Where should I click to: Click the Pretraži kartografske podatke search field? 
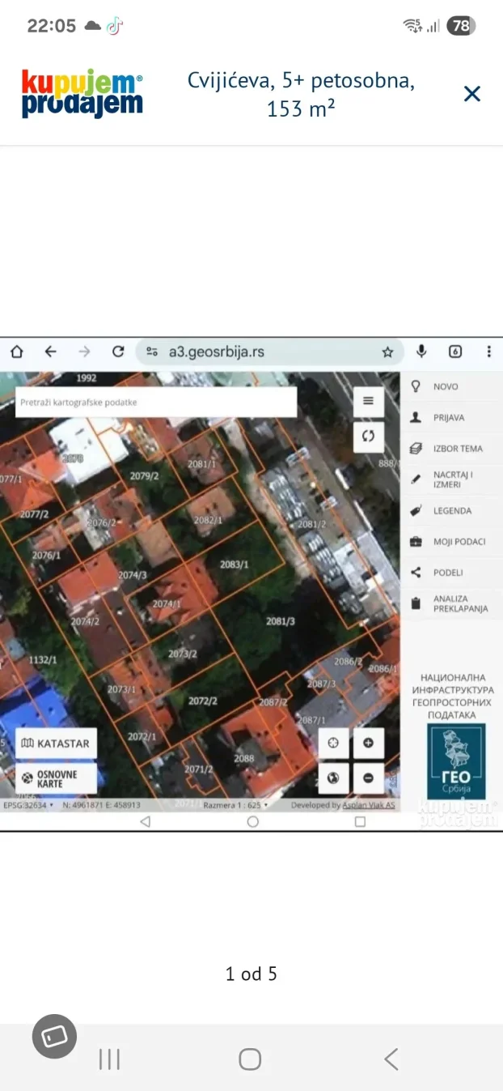tap(155, 402)
